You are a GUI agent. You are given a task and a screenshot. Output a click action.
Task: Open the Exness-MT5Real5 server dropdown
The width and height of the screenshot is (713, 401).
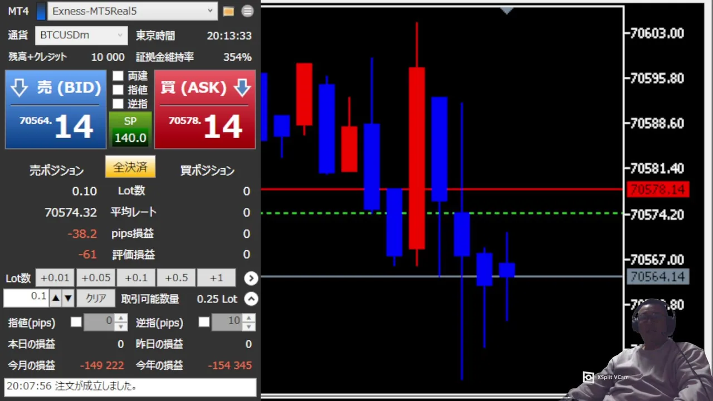pos(133,11)
